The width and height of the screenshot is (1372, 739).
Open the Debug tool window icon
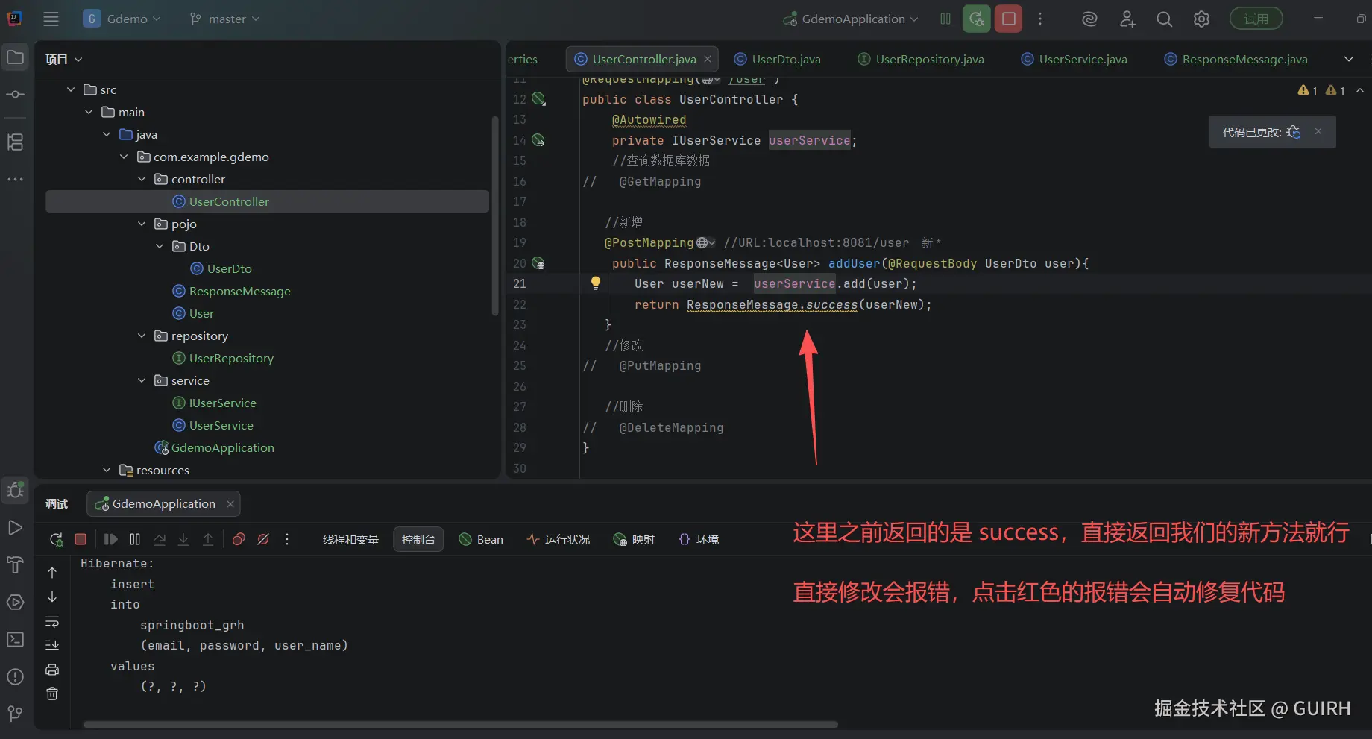[15, 490]
